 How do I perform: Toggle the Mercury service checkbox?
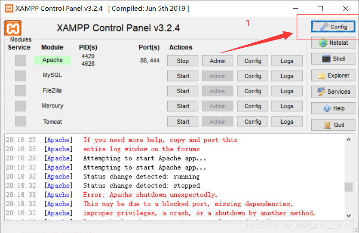point(20,106)
